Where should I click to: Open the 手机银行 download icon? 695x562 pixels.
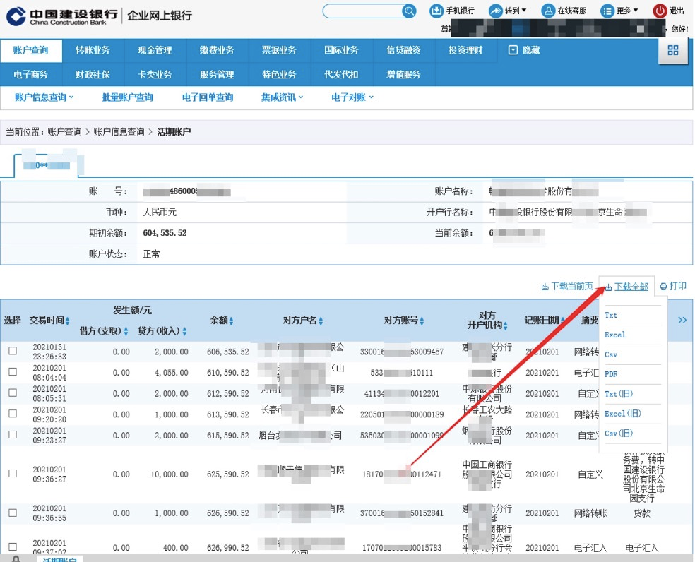[436, 11]
